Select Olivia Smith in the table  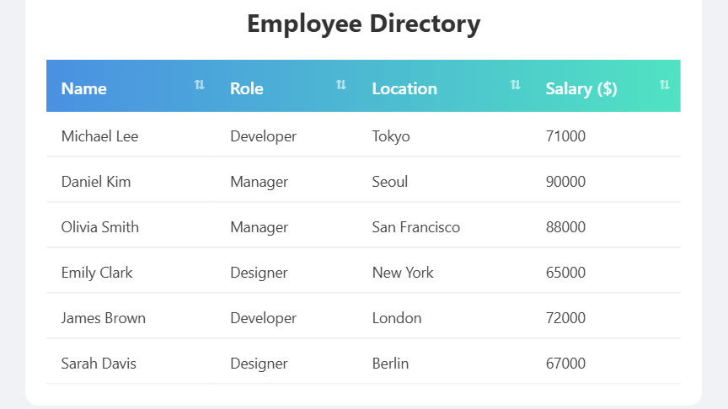[x=100, y=227]
